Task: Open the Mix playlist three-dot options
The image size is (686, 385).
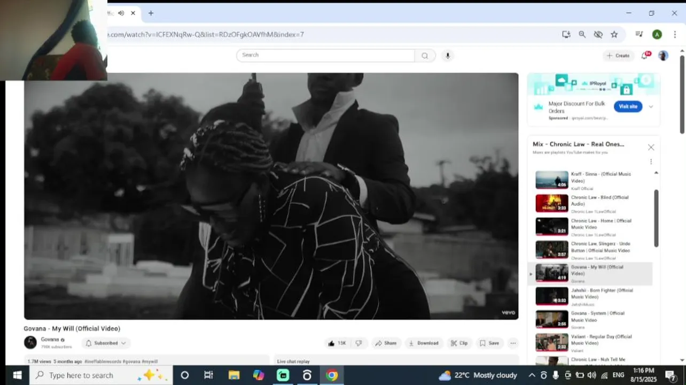Action: (651, 161)
